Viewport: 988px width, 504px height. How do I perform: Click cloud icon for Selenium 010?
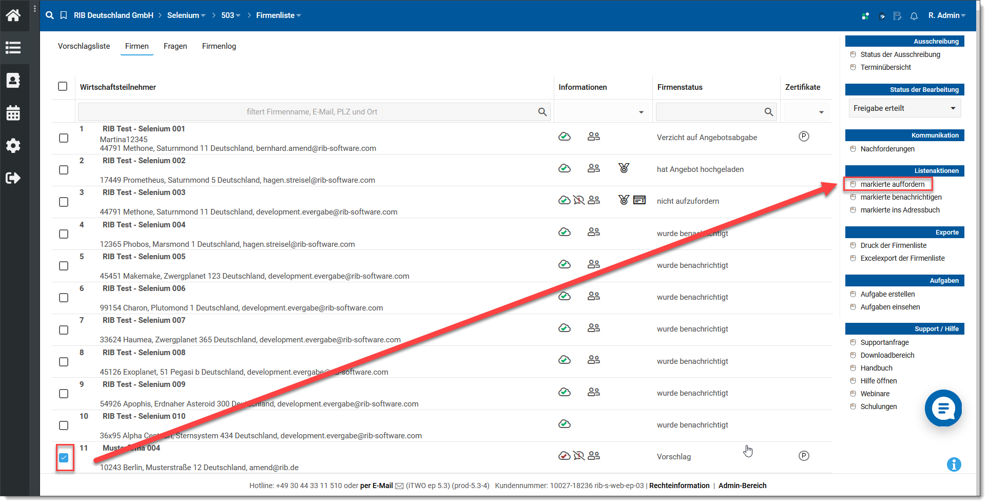[565, 424]
